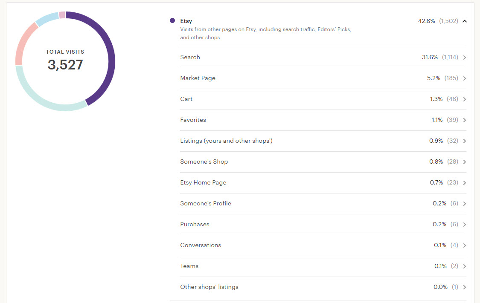Open Other shops' listings row
The width and height of the screenshot is (480, 303).
click(x=209, y=287)
